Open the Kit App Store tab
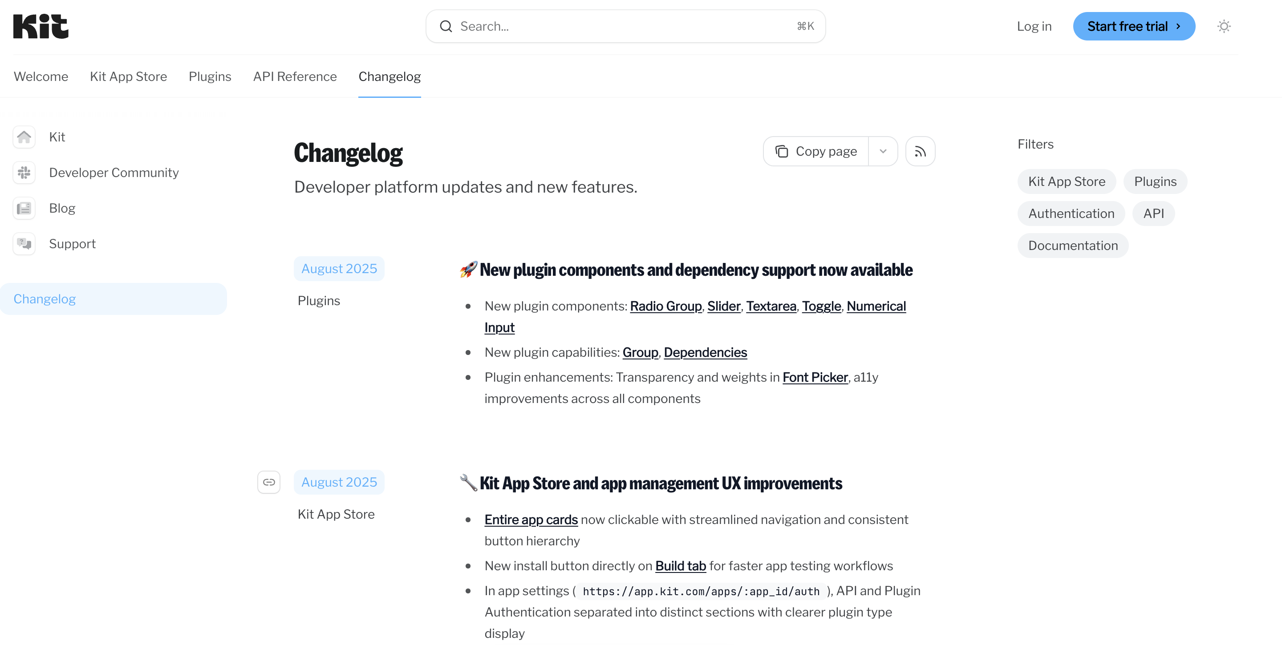Viewport: 1282px width, 645px height. 128,77
